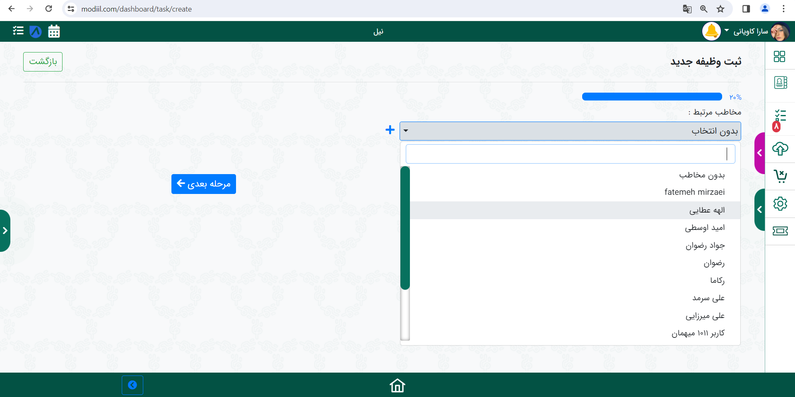This screenshot has width=795, height=397.
Task: Select 'الهه عطایی' from contact list
Action: (x=706, y=210)
